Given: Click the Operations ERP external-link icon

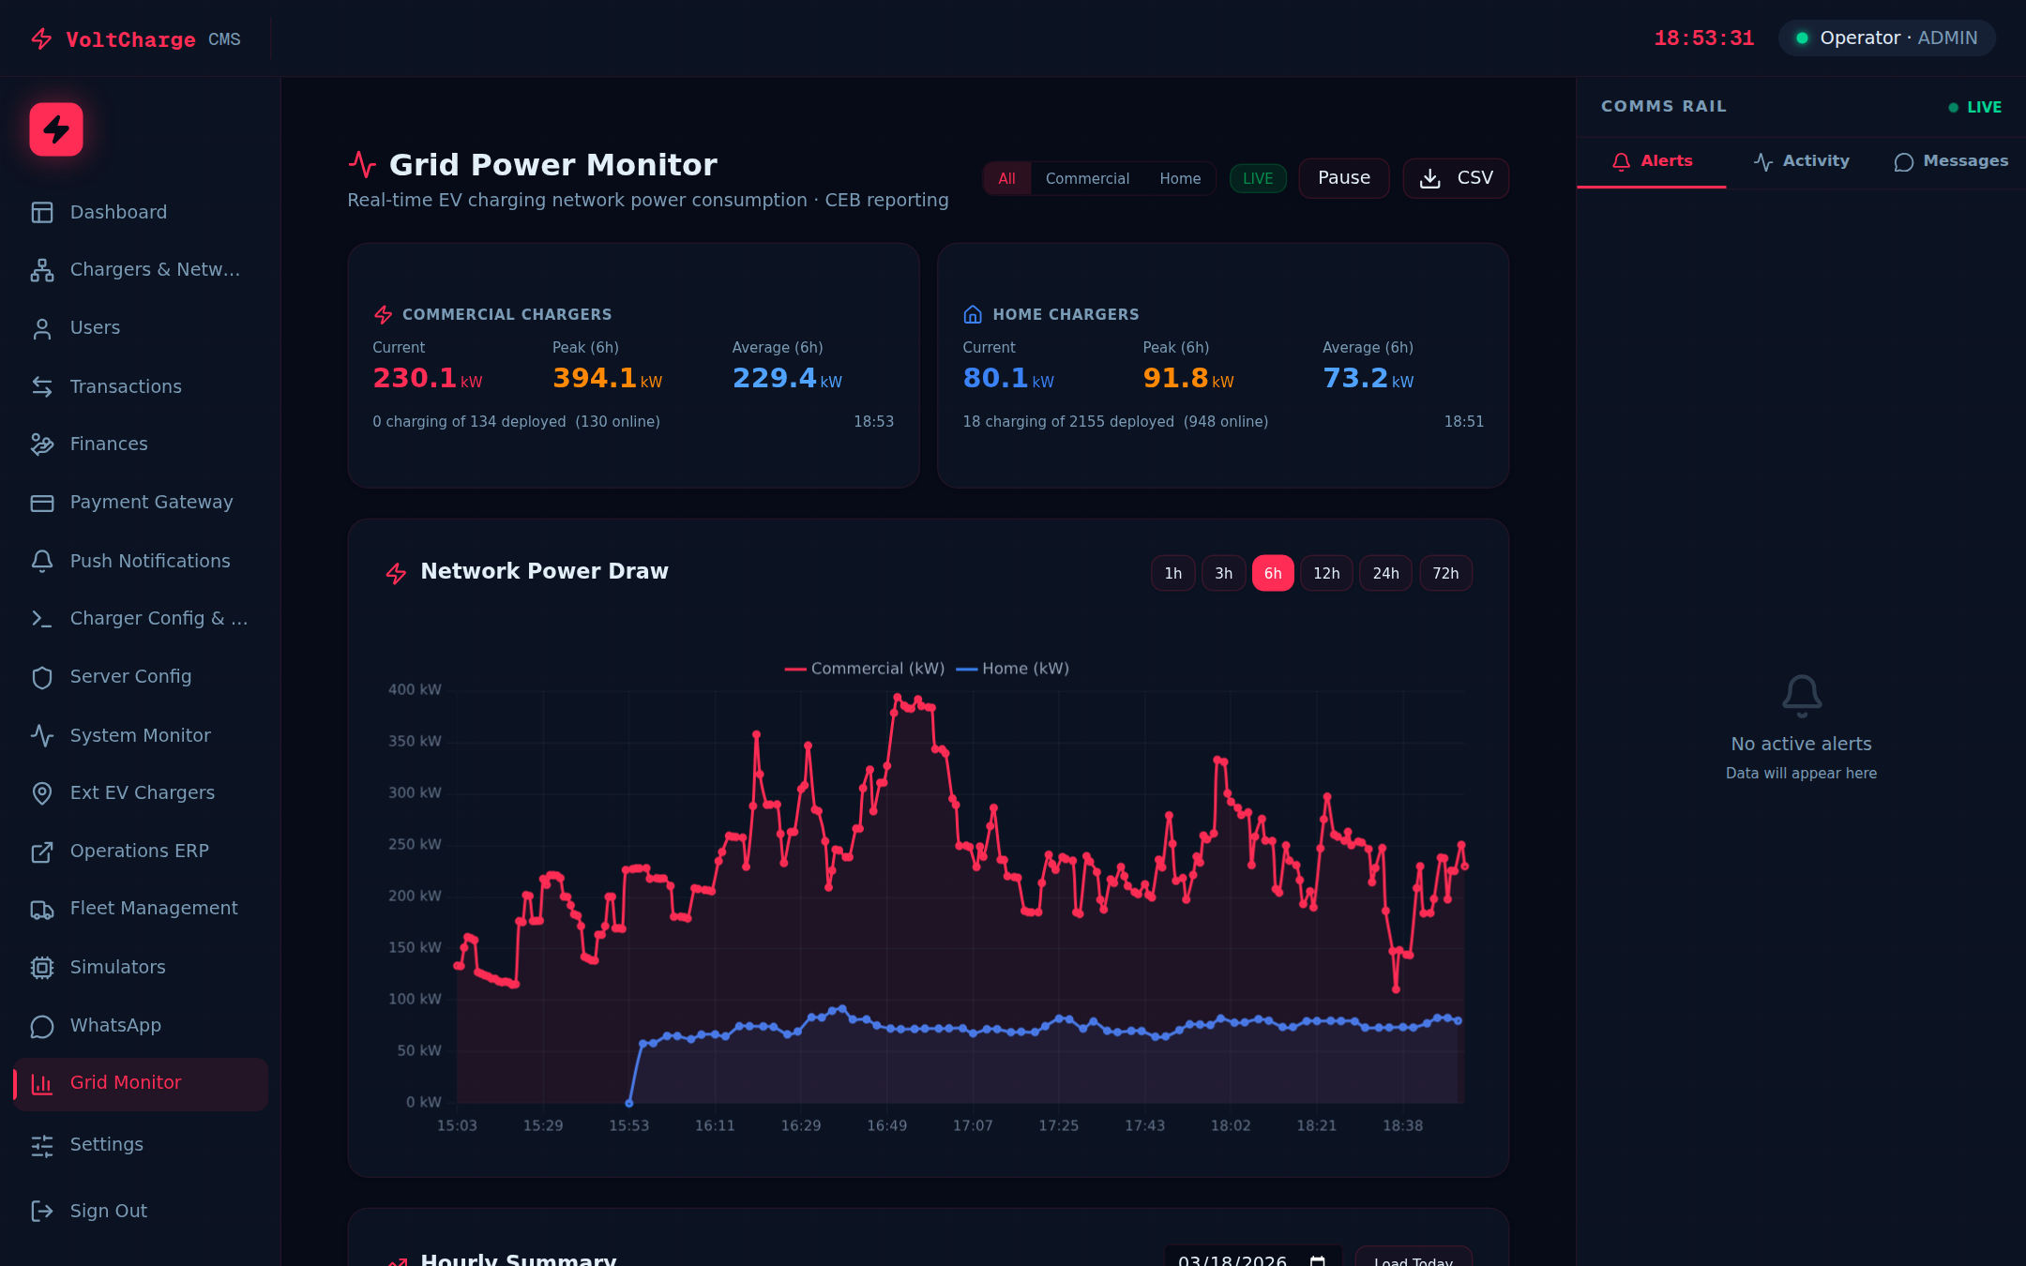Looking at the screenshot, I should [42, 852].
